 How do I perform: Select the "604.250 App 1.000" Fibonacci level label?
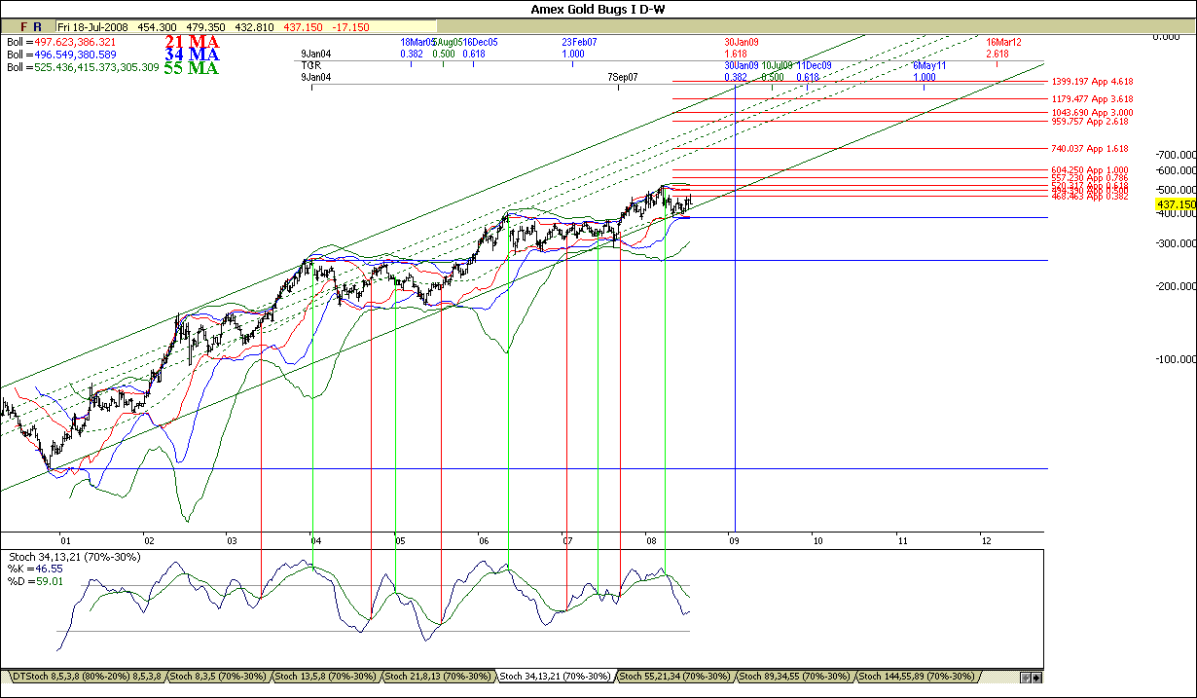click(1090, 170)
